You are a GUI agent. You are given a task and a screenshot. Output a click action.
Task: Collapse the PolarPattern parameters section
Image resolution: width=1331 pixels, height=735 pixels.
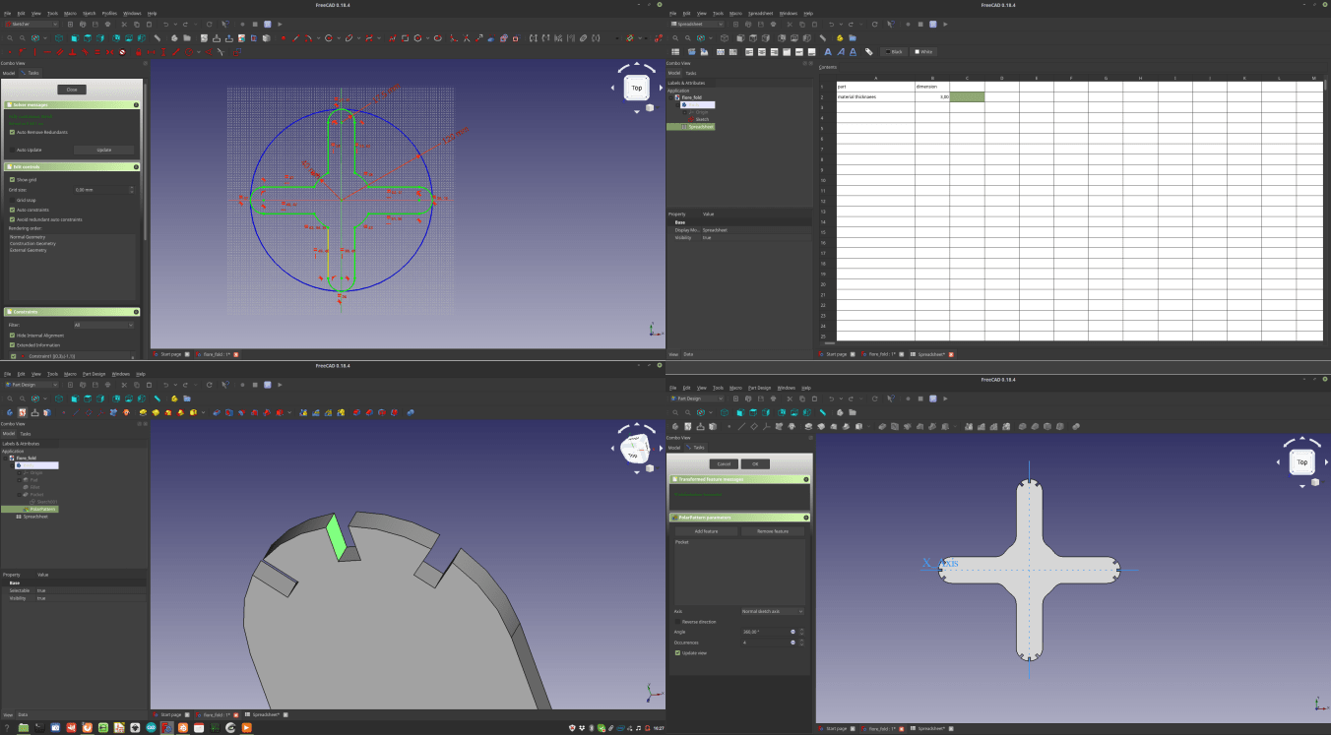806,518
